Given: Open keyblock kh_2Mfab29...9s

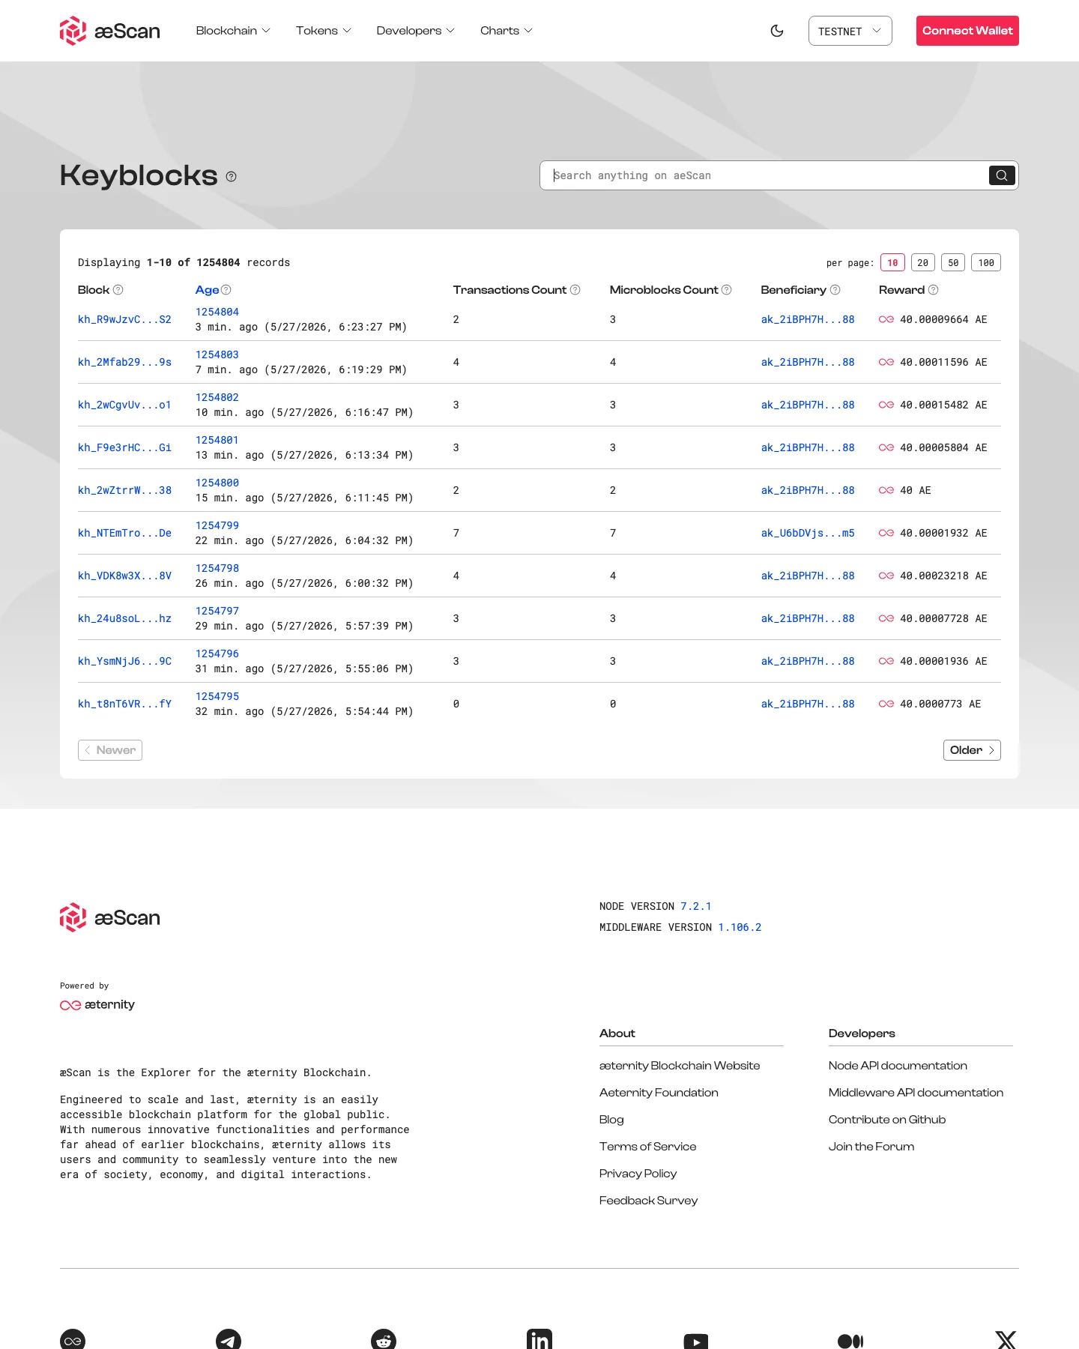Looking at the screenshot, I should (124, 362).
